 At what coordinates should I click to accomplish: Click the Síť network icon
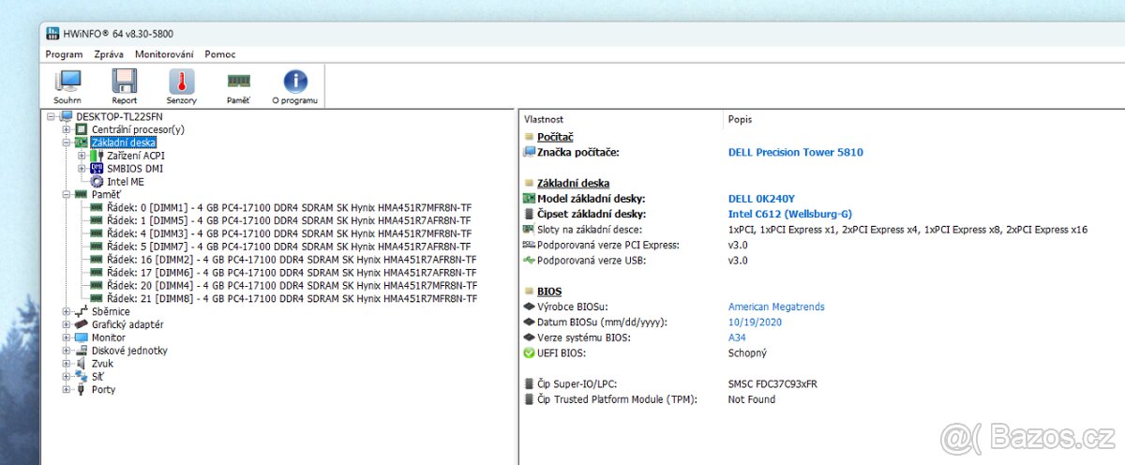coord(82,376)
